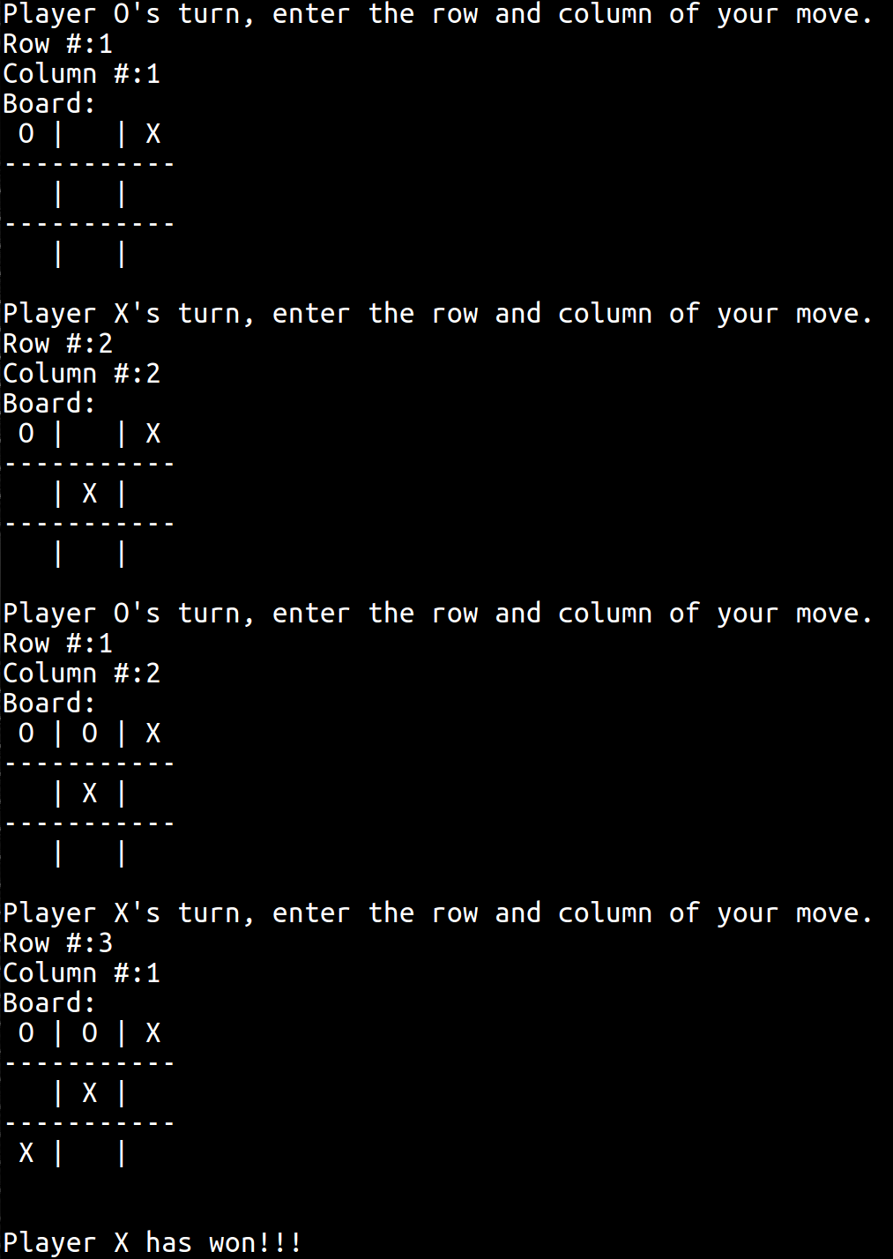Screen dimensions: 893x1259
Task: Click the topmost "Board:" label
Action: (48, 103)
